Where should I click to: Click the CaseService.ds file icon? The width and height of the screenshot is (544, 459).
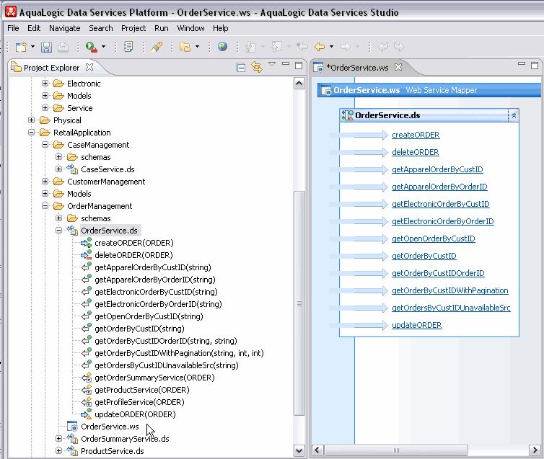click(72, 169)
